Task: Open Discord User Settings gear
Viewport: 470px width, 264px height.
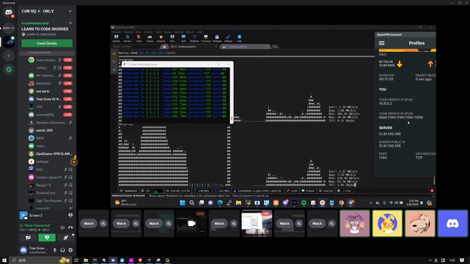Action: (x=70, y=250)
